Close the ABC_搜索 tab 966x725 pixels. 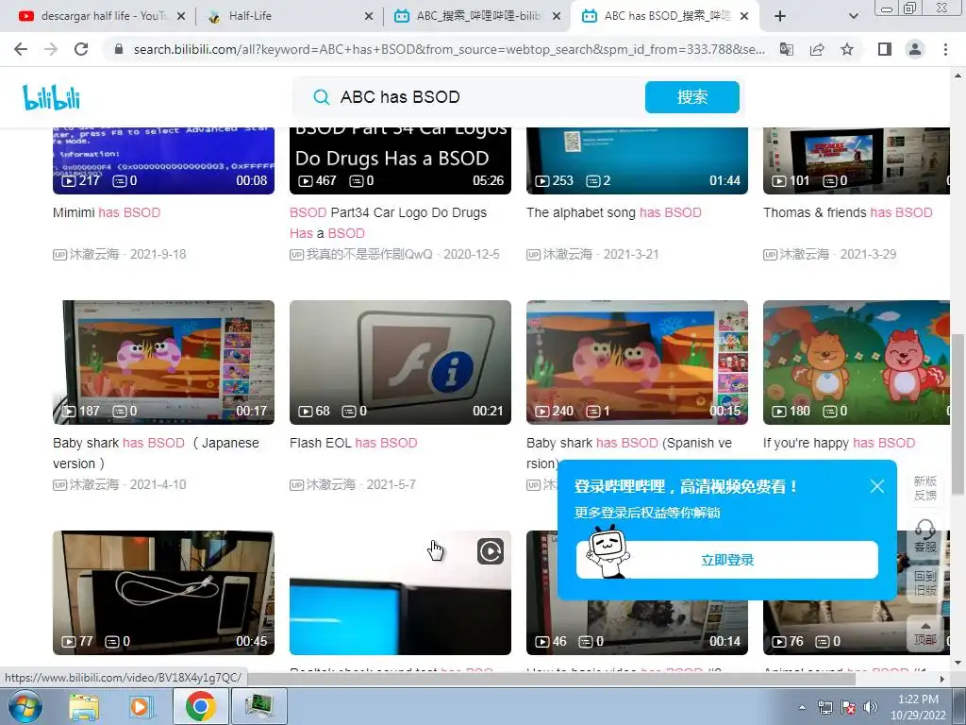point(557,17)
